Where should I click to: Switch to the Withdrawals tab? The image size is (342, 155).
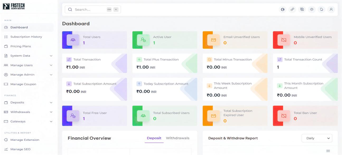[177, 138]
